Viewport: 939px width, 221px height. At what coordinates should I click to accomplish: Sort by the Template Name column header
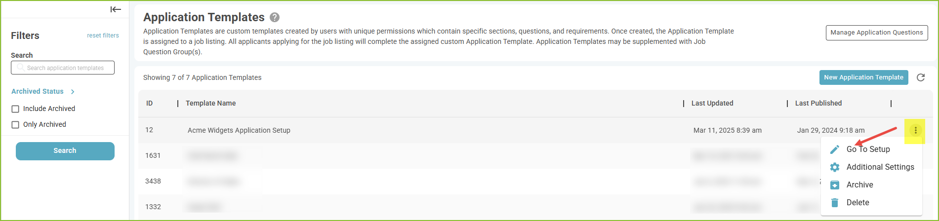[210, 103]
